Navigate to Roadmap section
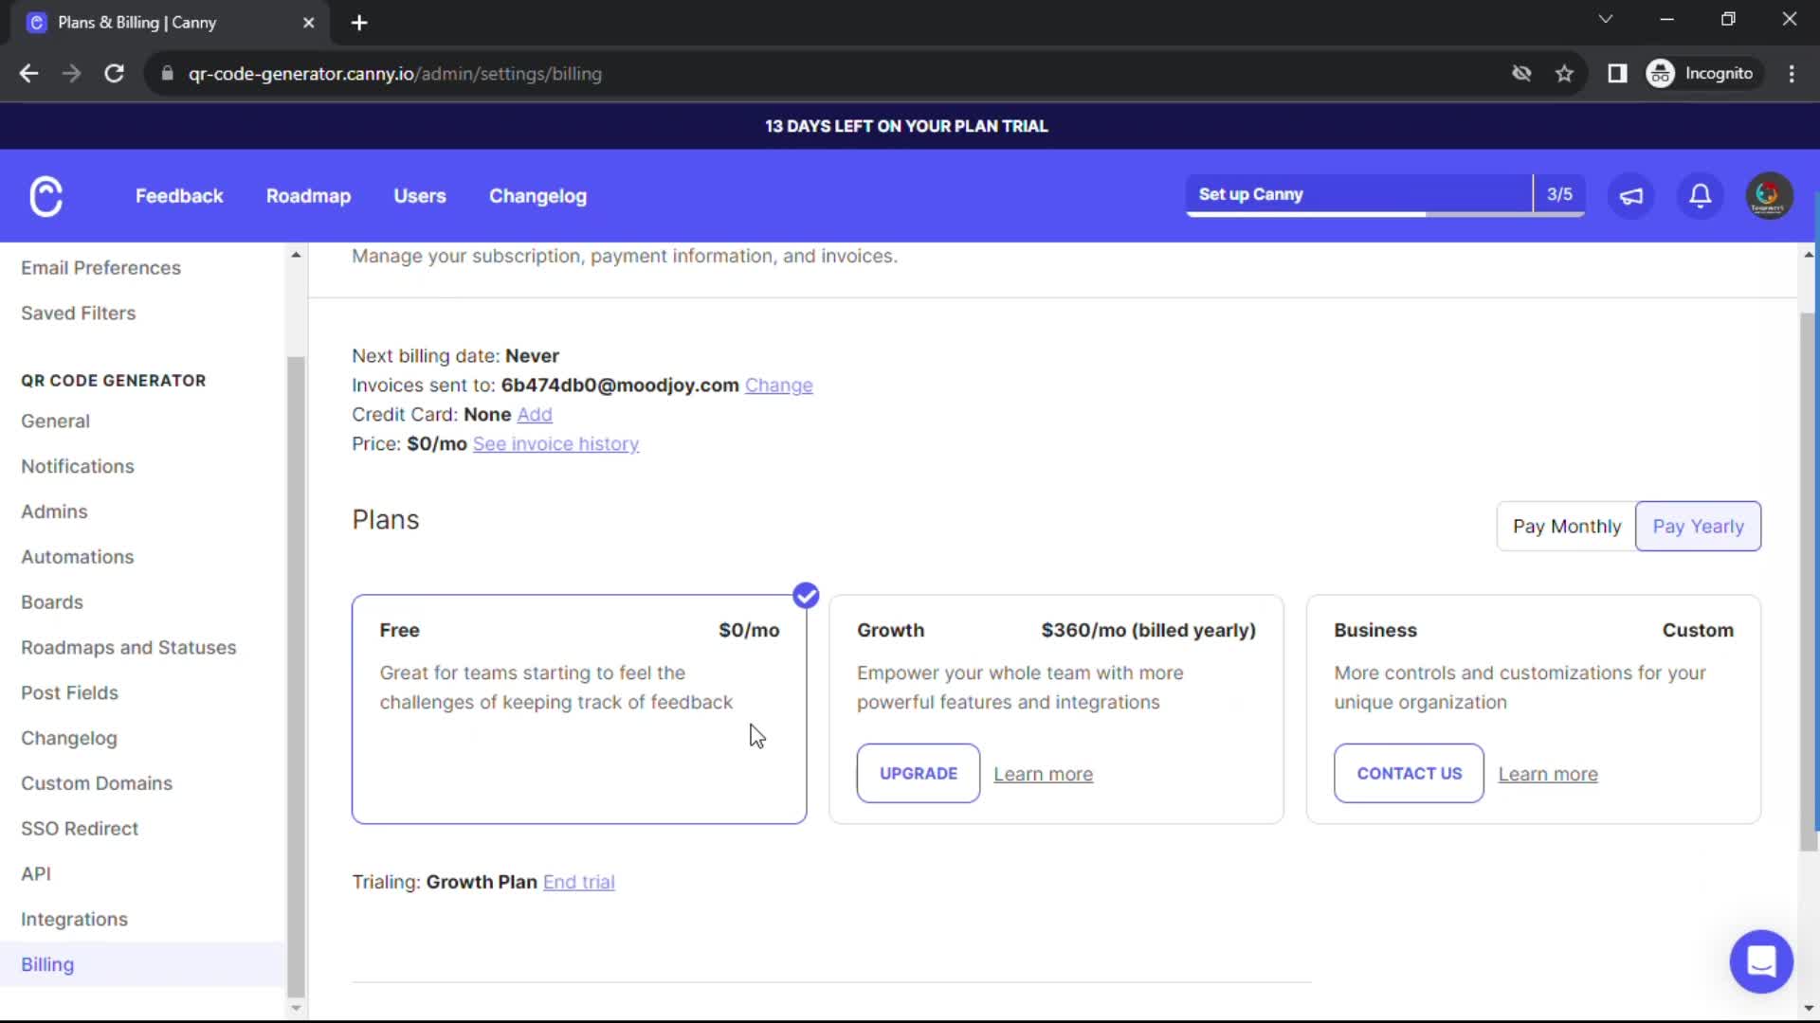Viewport: 1820px width, 1023px height. click(x=309, y=196)
